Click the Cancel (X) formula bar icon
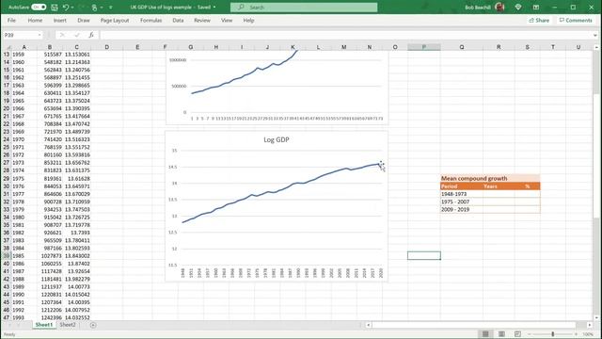The image size is (602, 339). tap(62, 35)
